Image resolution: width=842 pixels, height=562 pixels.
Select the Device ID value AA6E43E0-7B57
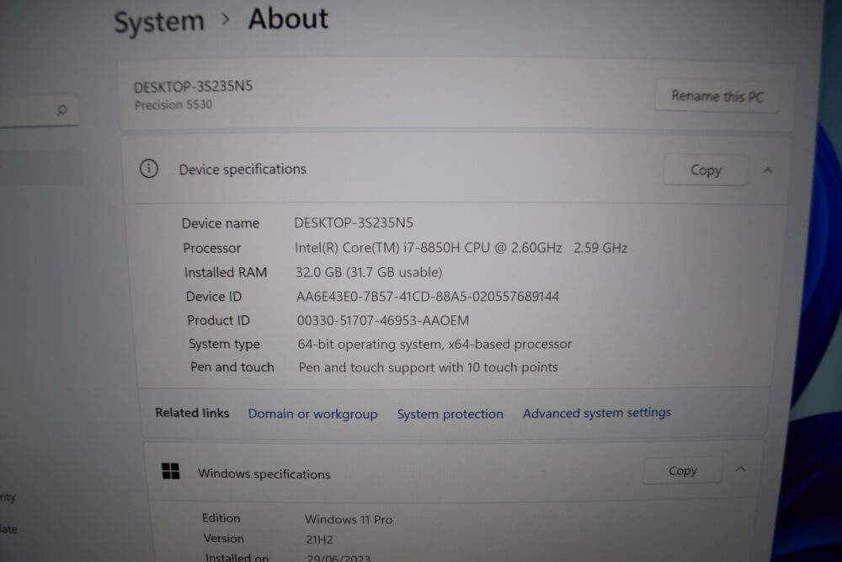(x=428, y=296)
